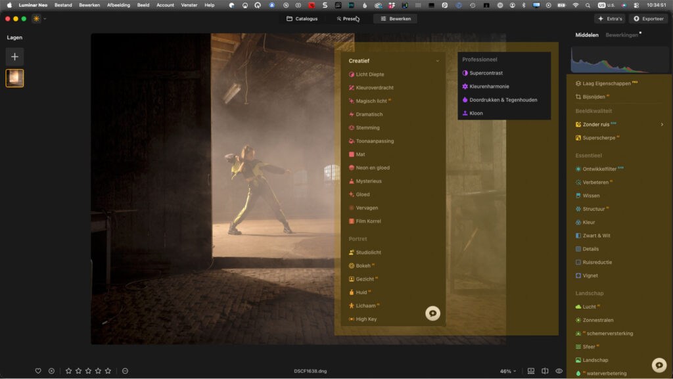Screen dimensions: 673x379
Task: Open Bijsnijden crop tool
Action: pos(592,97)
